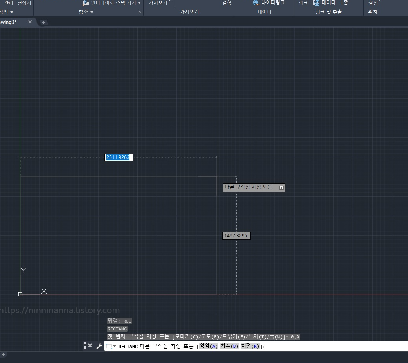Click the 결합 button
Image resolution: width=408 pixels, height=363 pixels.
point(227,3)
